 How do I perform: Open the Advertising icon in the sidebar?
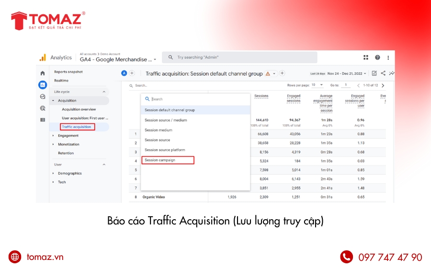click(43, 108)
